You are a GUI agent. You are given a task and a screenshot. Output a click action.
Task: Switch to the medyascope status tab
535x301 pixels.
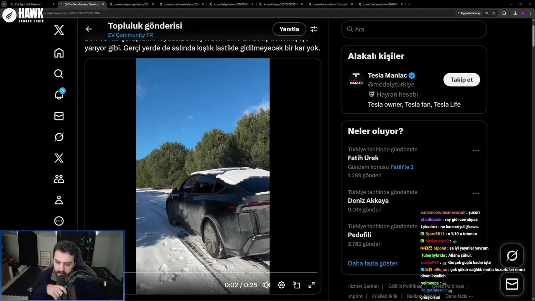coord(131,4)
